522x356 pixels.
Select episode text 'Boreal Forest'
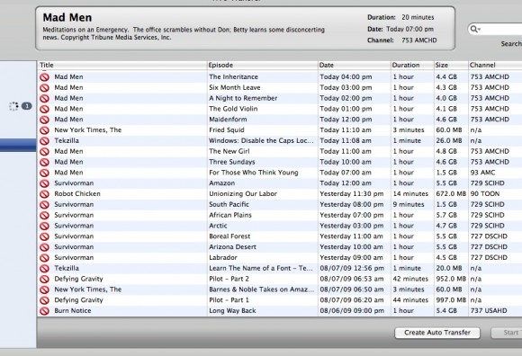pos(229,236)
